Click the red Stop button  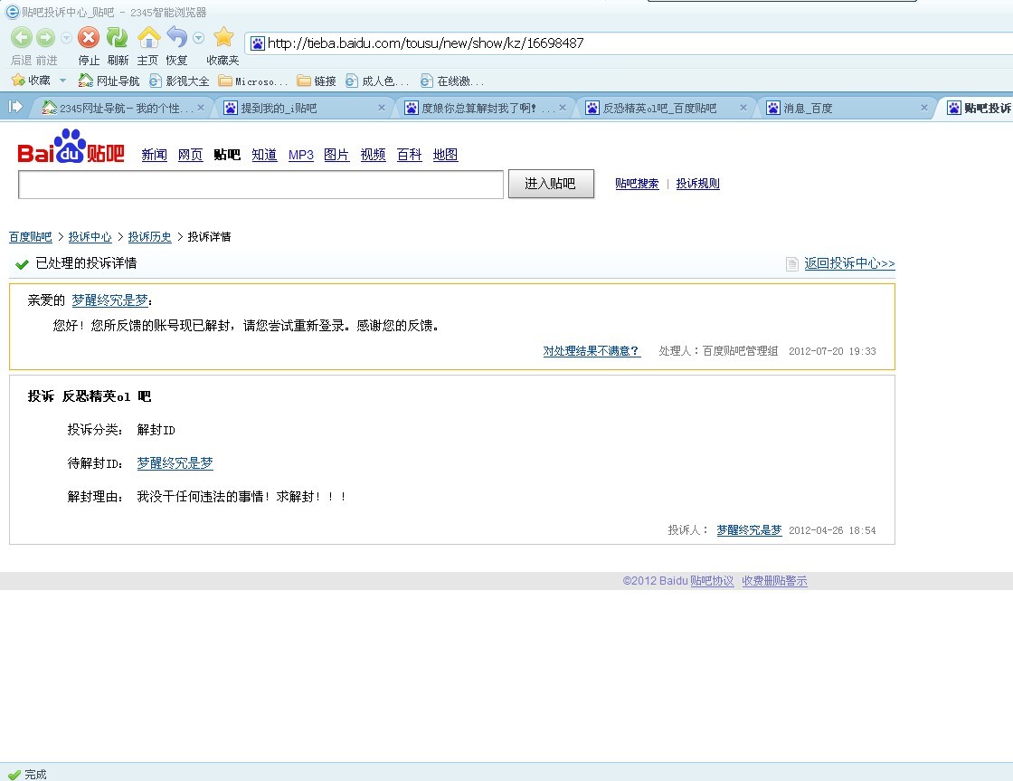[89, 37]
